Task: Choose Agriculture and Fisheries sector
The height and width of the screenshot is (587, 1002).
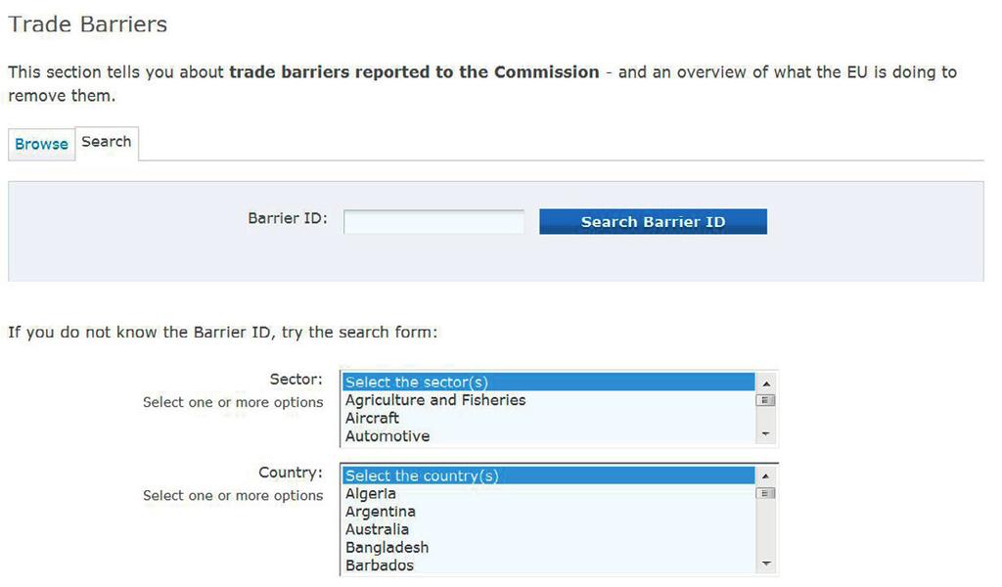Action: [549, 400]
